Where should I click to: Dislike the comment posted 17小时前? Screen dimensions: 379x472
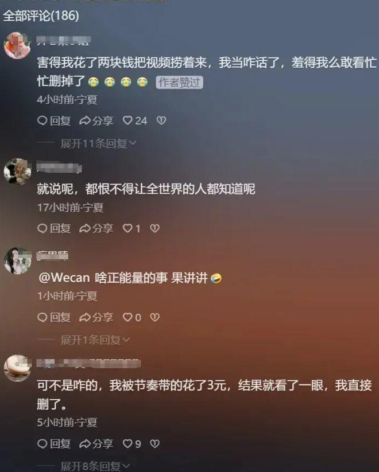155,228
